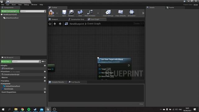Open the Asset menu

(14, 5)
